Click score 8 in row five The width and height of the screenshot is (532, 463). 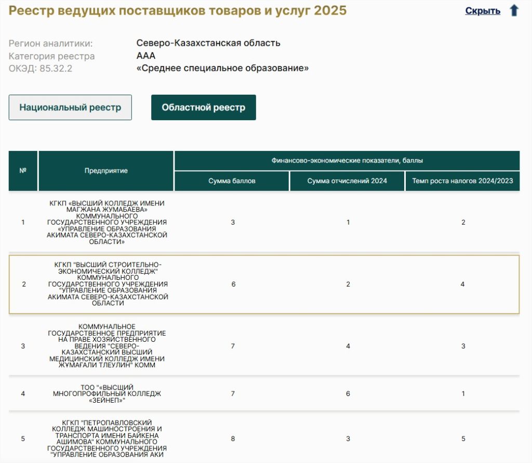233,439
